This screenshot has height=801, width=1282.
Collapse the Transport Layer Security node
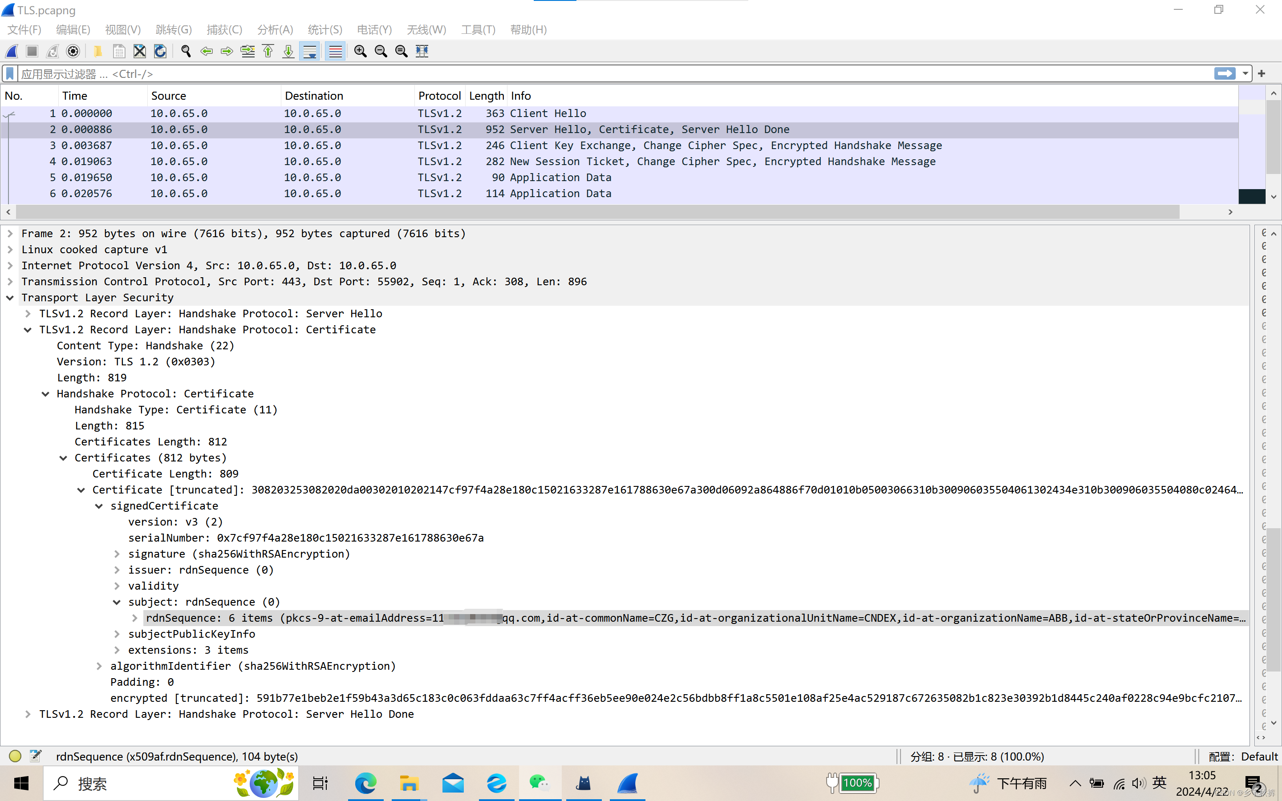[x=10, y=298]
